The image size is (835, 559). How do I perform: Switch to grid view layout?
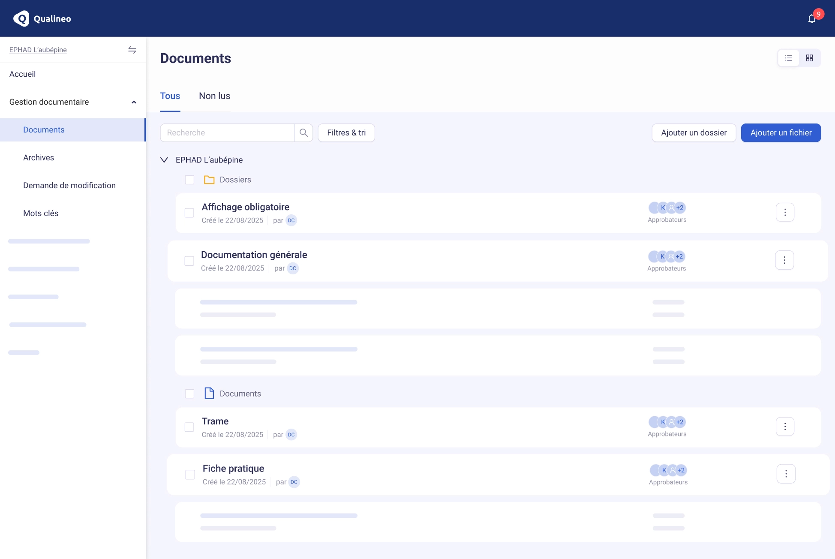click(x=809, y=58)
